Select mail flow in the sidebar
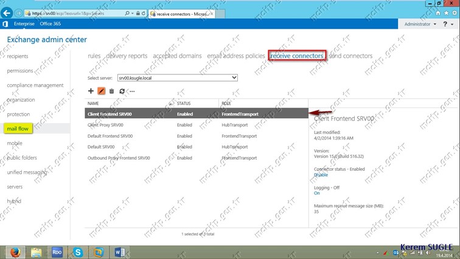The image size is (460, 259). click(x=18, y=129)
